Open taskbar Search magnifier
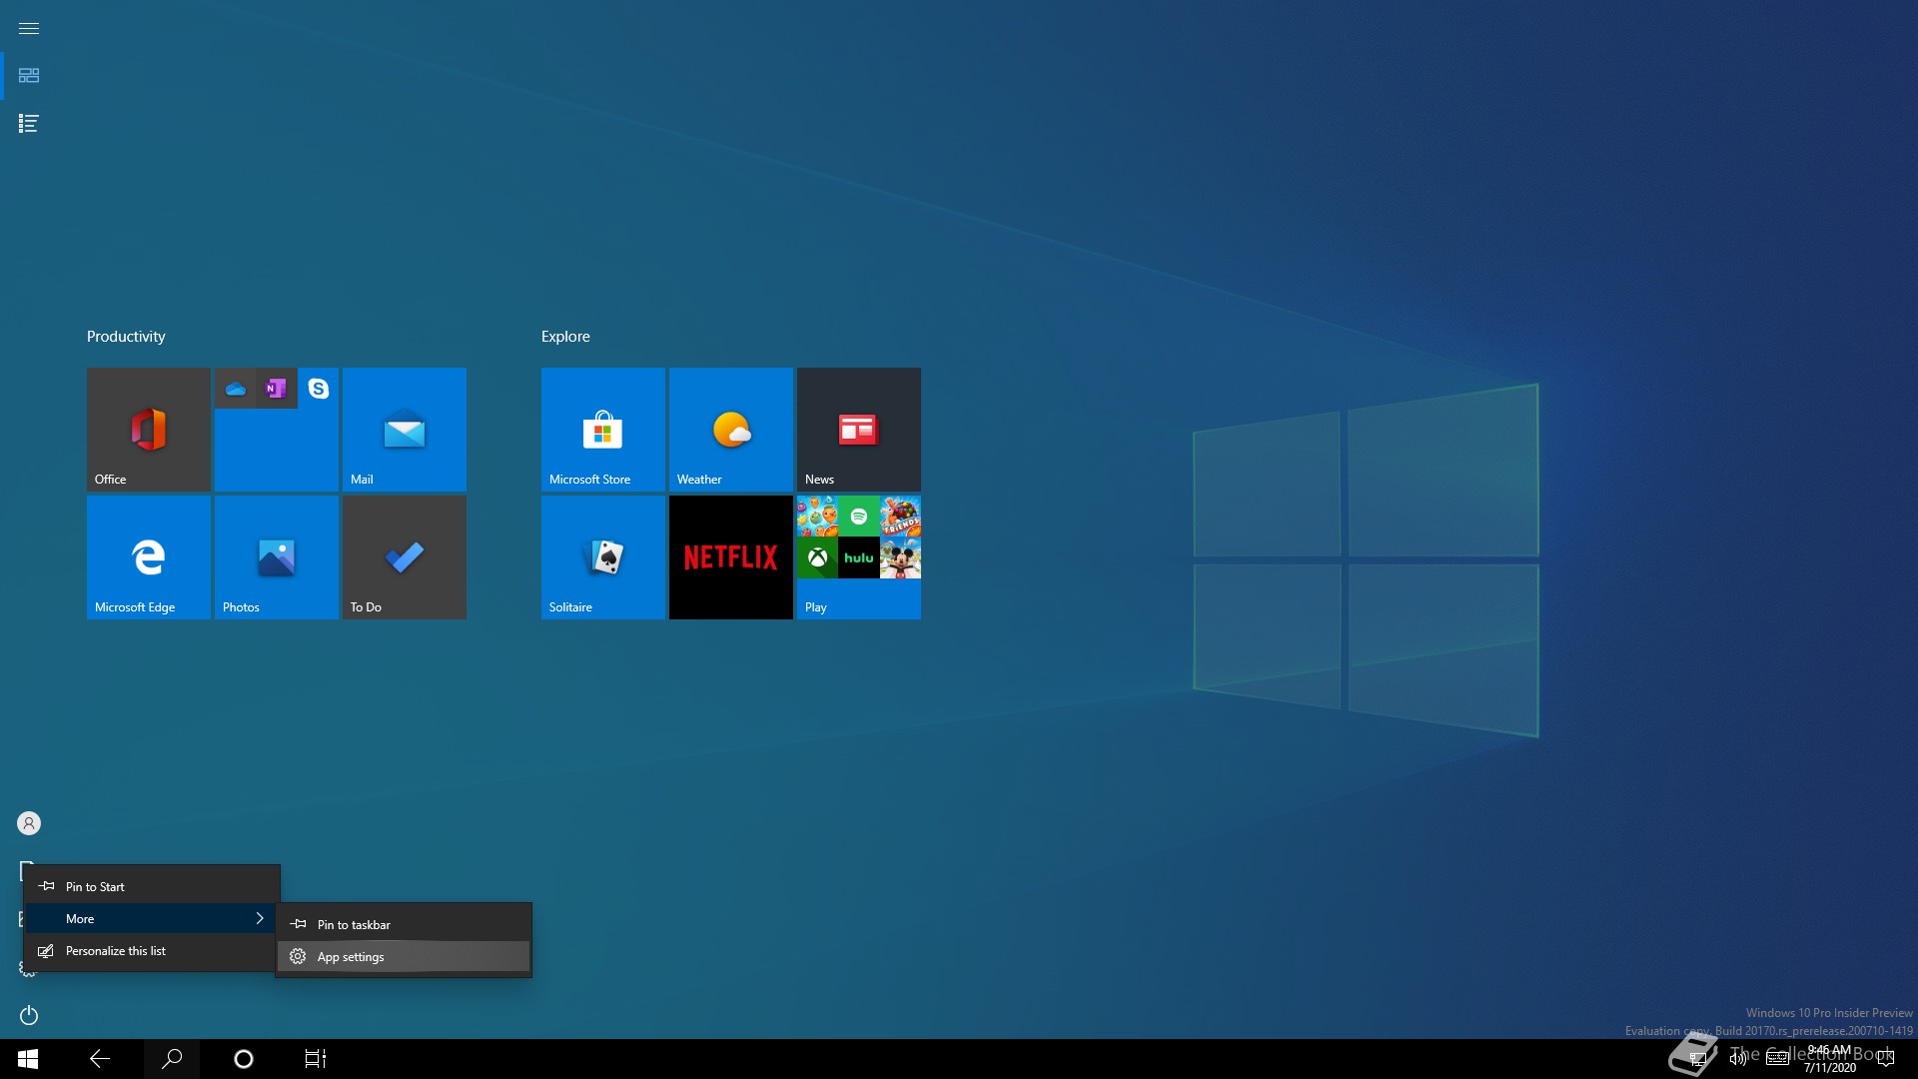This screenshot has height=1079, width=1918. point(172,1059)
